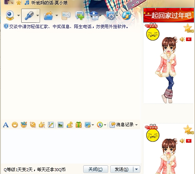
Task: Start voice chat with microphone icon
Action: click(x=29, y=15)
